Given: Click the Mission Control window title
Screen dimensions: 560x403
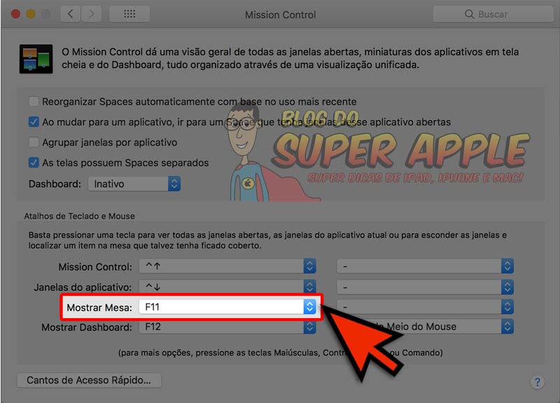Looking at the screenshot, I should (281, 15).
